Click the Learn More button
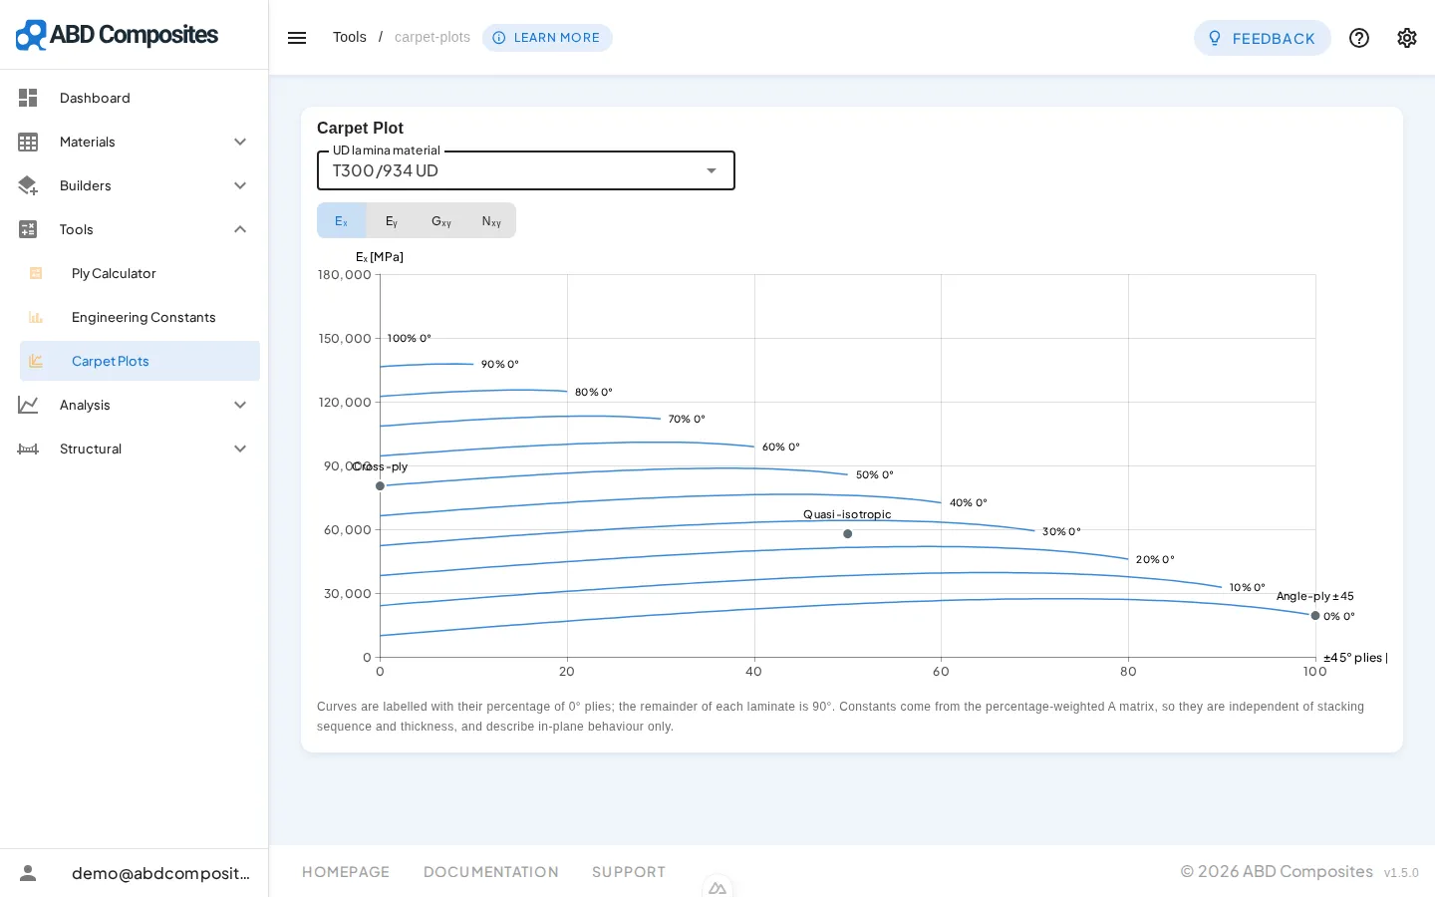Viewport: 1435px width, 897px height. (x=547, y=38)
